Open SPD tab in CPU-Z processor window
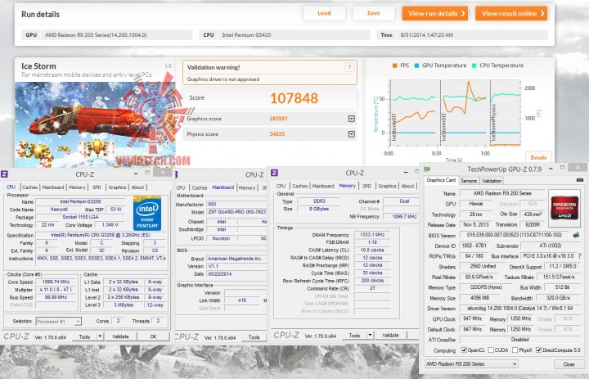The height and width of the screenshot is (379, 589). (x=97, y=187)
